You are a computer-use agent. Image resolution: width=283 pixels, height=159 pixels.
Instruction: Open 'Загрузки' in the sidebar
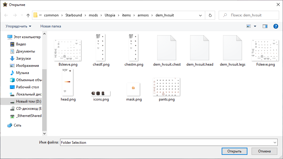coord(20,58)
